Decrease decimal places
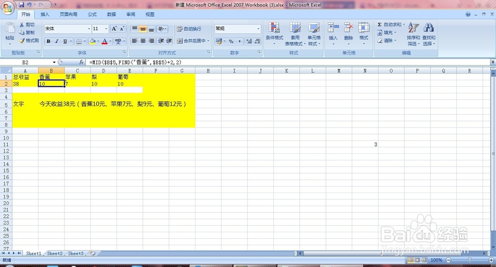This screenshot has width=496, height=267. (x=257, y=41)
